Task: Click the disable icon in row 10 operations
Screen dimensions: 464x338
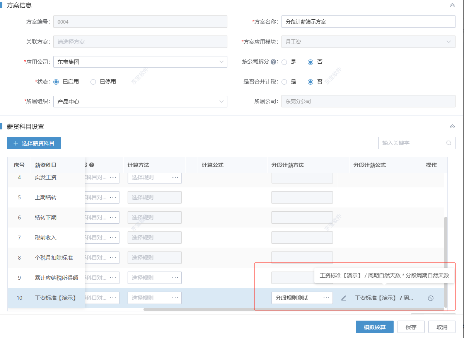Action: pos(430,298)
